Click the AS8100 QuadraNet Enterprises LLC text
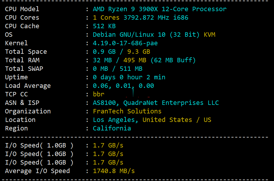Screen dimensions: 274x181 pos(156,103)
